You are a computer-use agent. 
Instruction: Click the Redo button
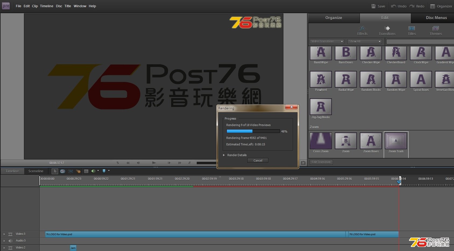tap(417, 6)
